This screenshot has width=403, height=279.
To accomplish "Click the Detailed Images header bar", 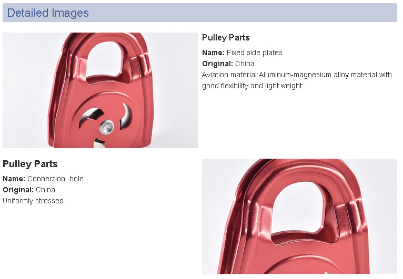I will (x=200, y=13).
